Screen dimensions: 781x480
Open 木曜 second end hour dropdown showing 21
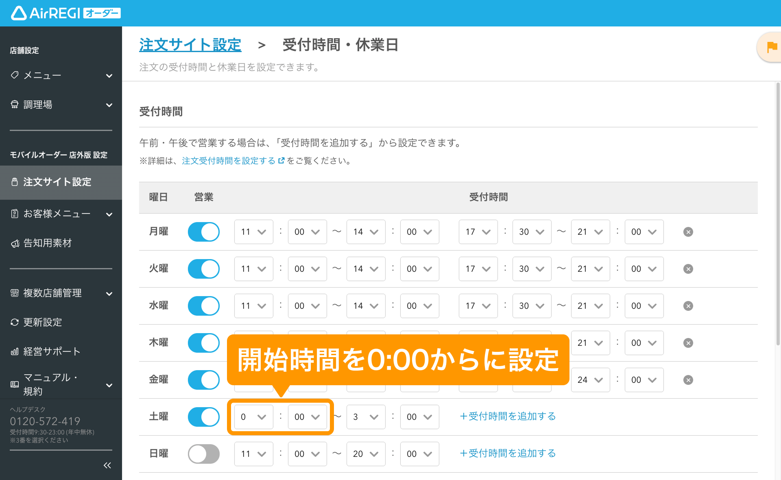pyautogui.click(x=590, y=343)
